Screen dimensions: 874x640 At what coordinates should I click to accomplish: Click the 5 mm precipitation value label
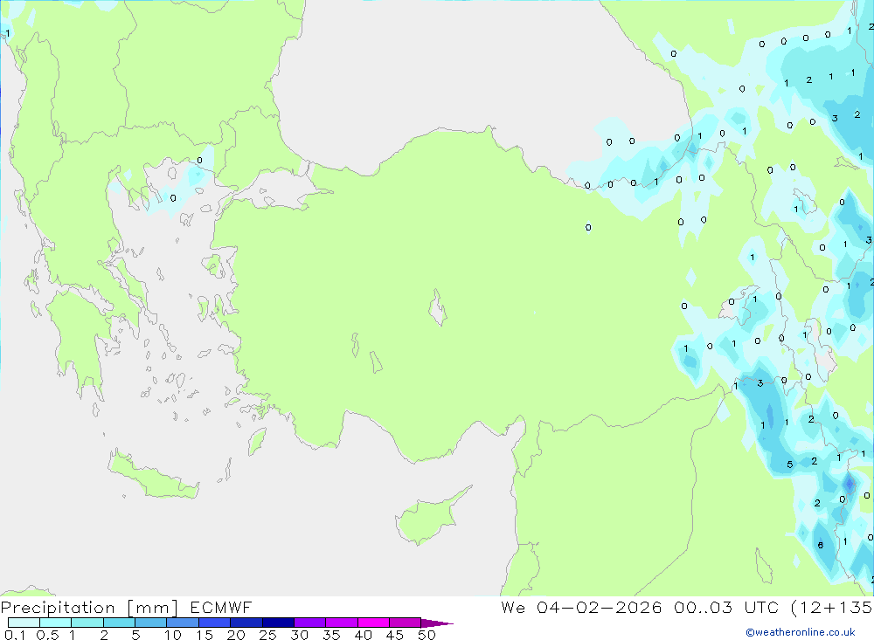pyautogui.click(x=789, y=465)
